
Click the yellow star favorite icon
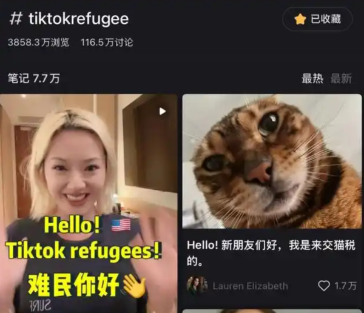[300, 19]
